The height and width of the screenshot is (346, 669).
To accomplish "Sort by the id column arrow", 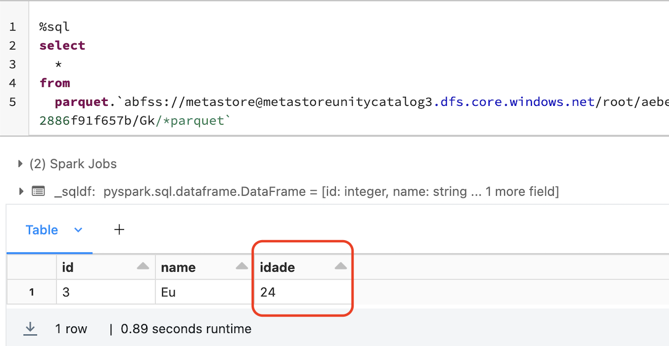I will 143,267.
